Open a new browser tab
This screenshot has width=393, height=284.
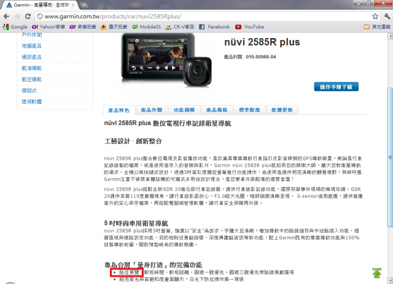tap(84, 5)
